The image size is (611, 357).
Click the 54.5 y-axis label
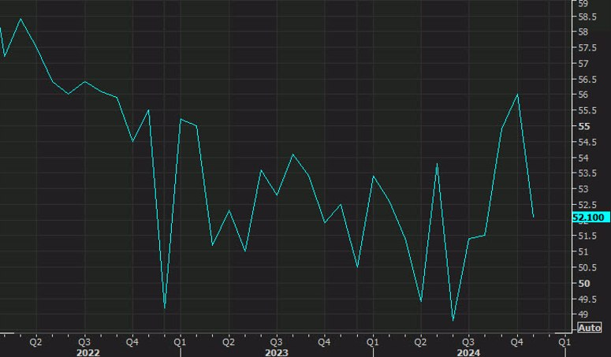tap(587, 142)
